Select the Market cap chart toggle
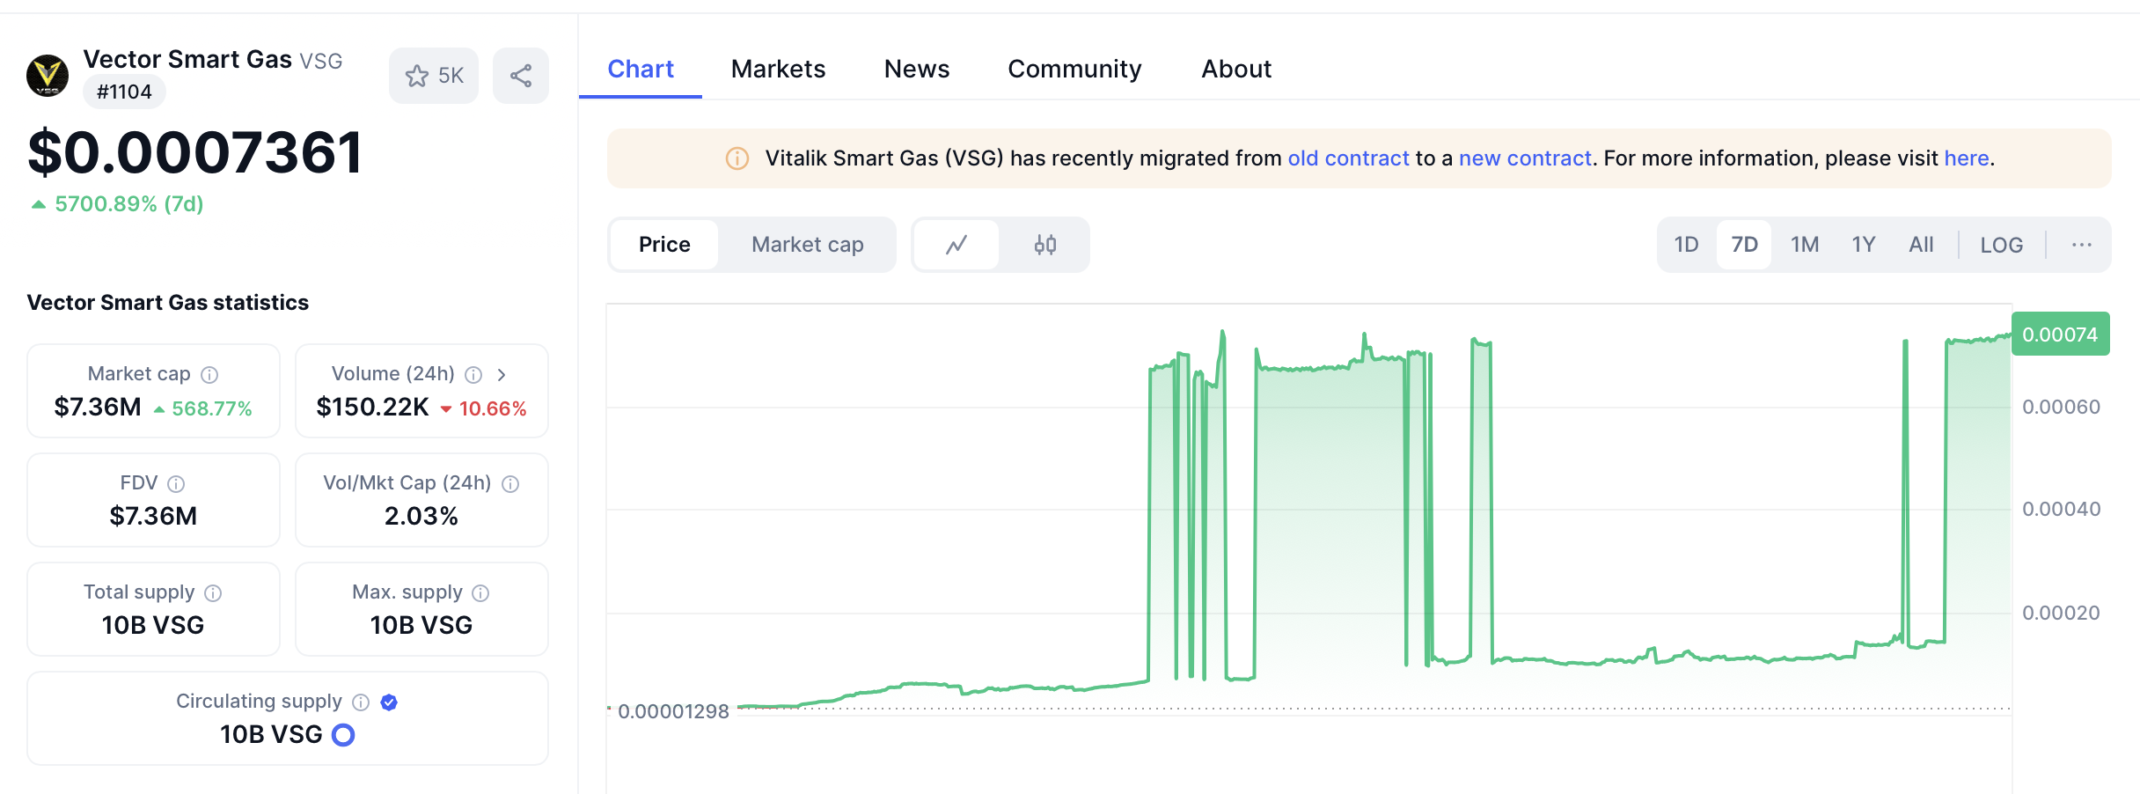The height and width of the screenshot is (794, 2140). point(807,245)
